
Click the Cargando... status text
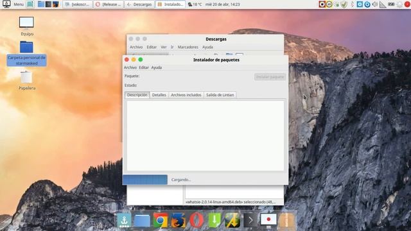[x=181, y=180]
